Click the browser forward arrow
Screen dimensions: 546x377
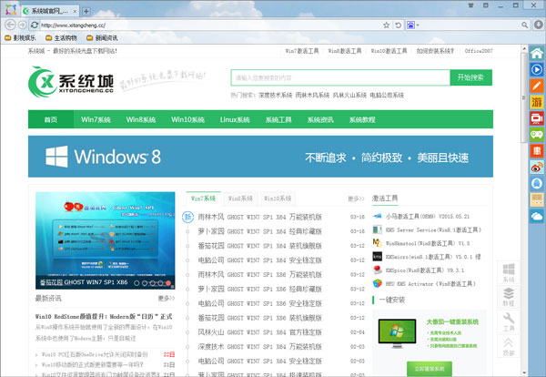pyautogui.click(x=22, y=25)
